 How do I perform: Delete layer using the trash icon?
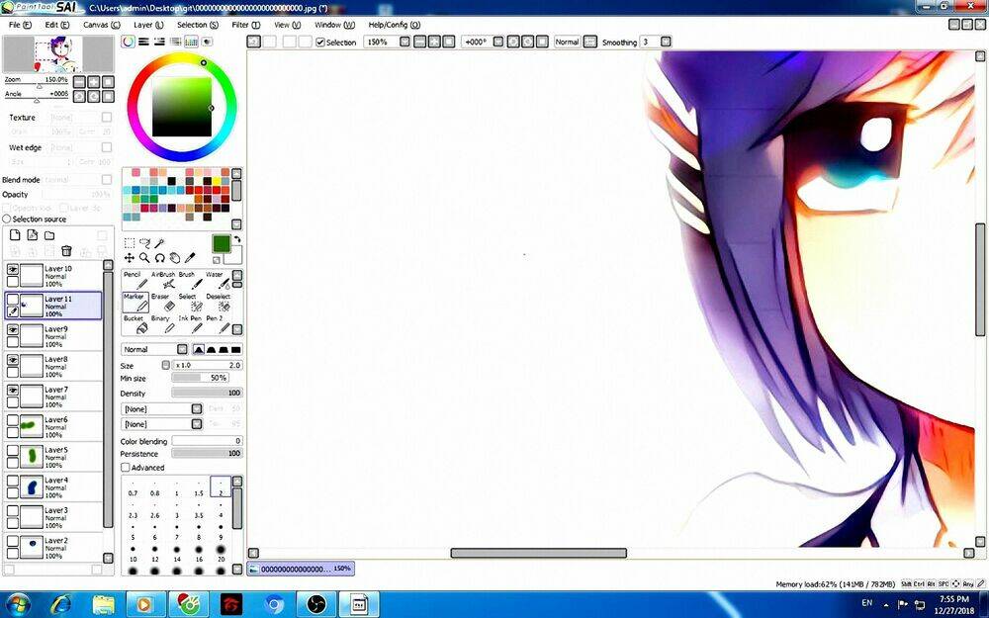tap(66, 251)
